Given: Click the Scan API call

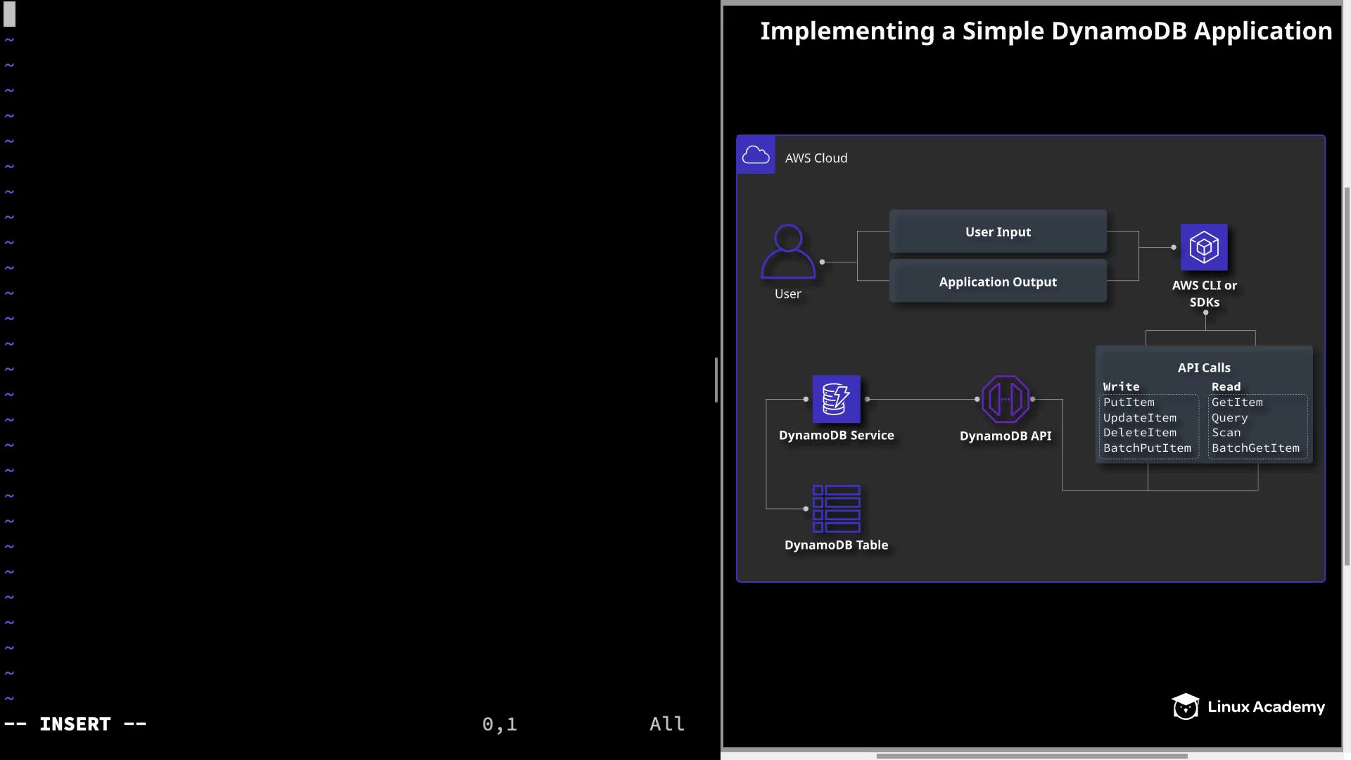Looking at the screenshot, I should pos(1226,433).
